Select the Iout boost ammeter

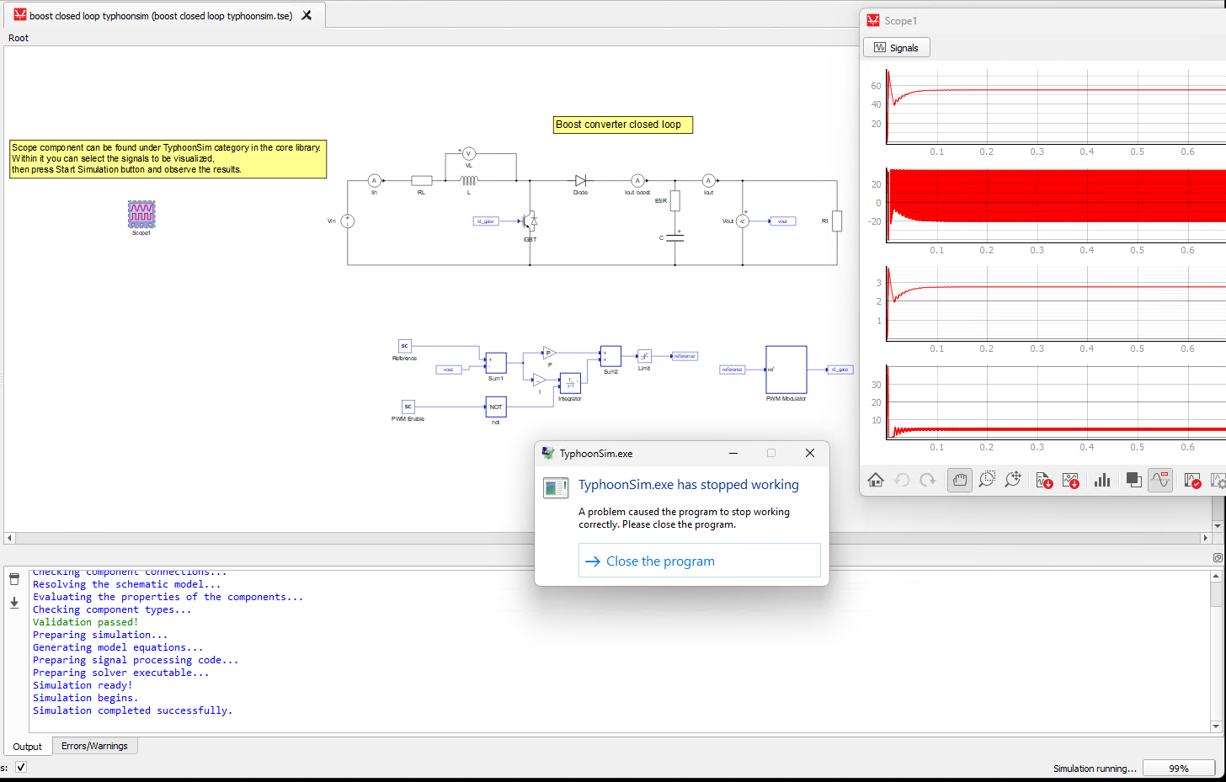pos(637,180)
